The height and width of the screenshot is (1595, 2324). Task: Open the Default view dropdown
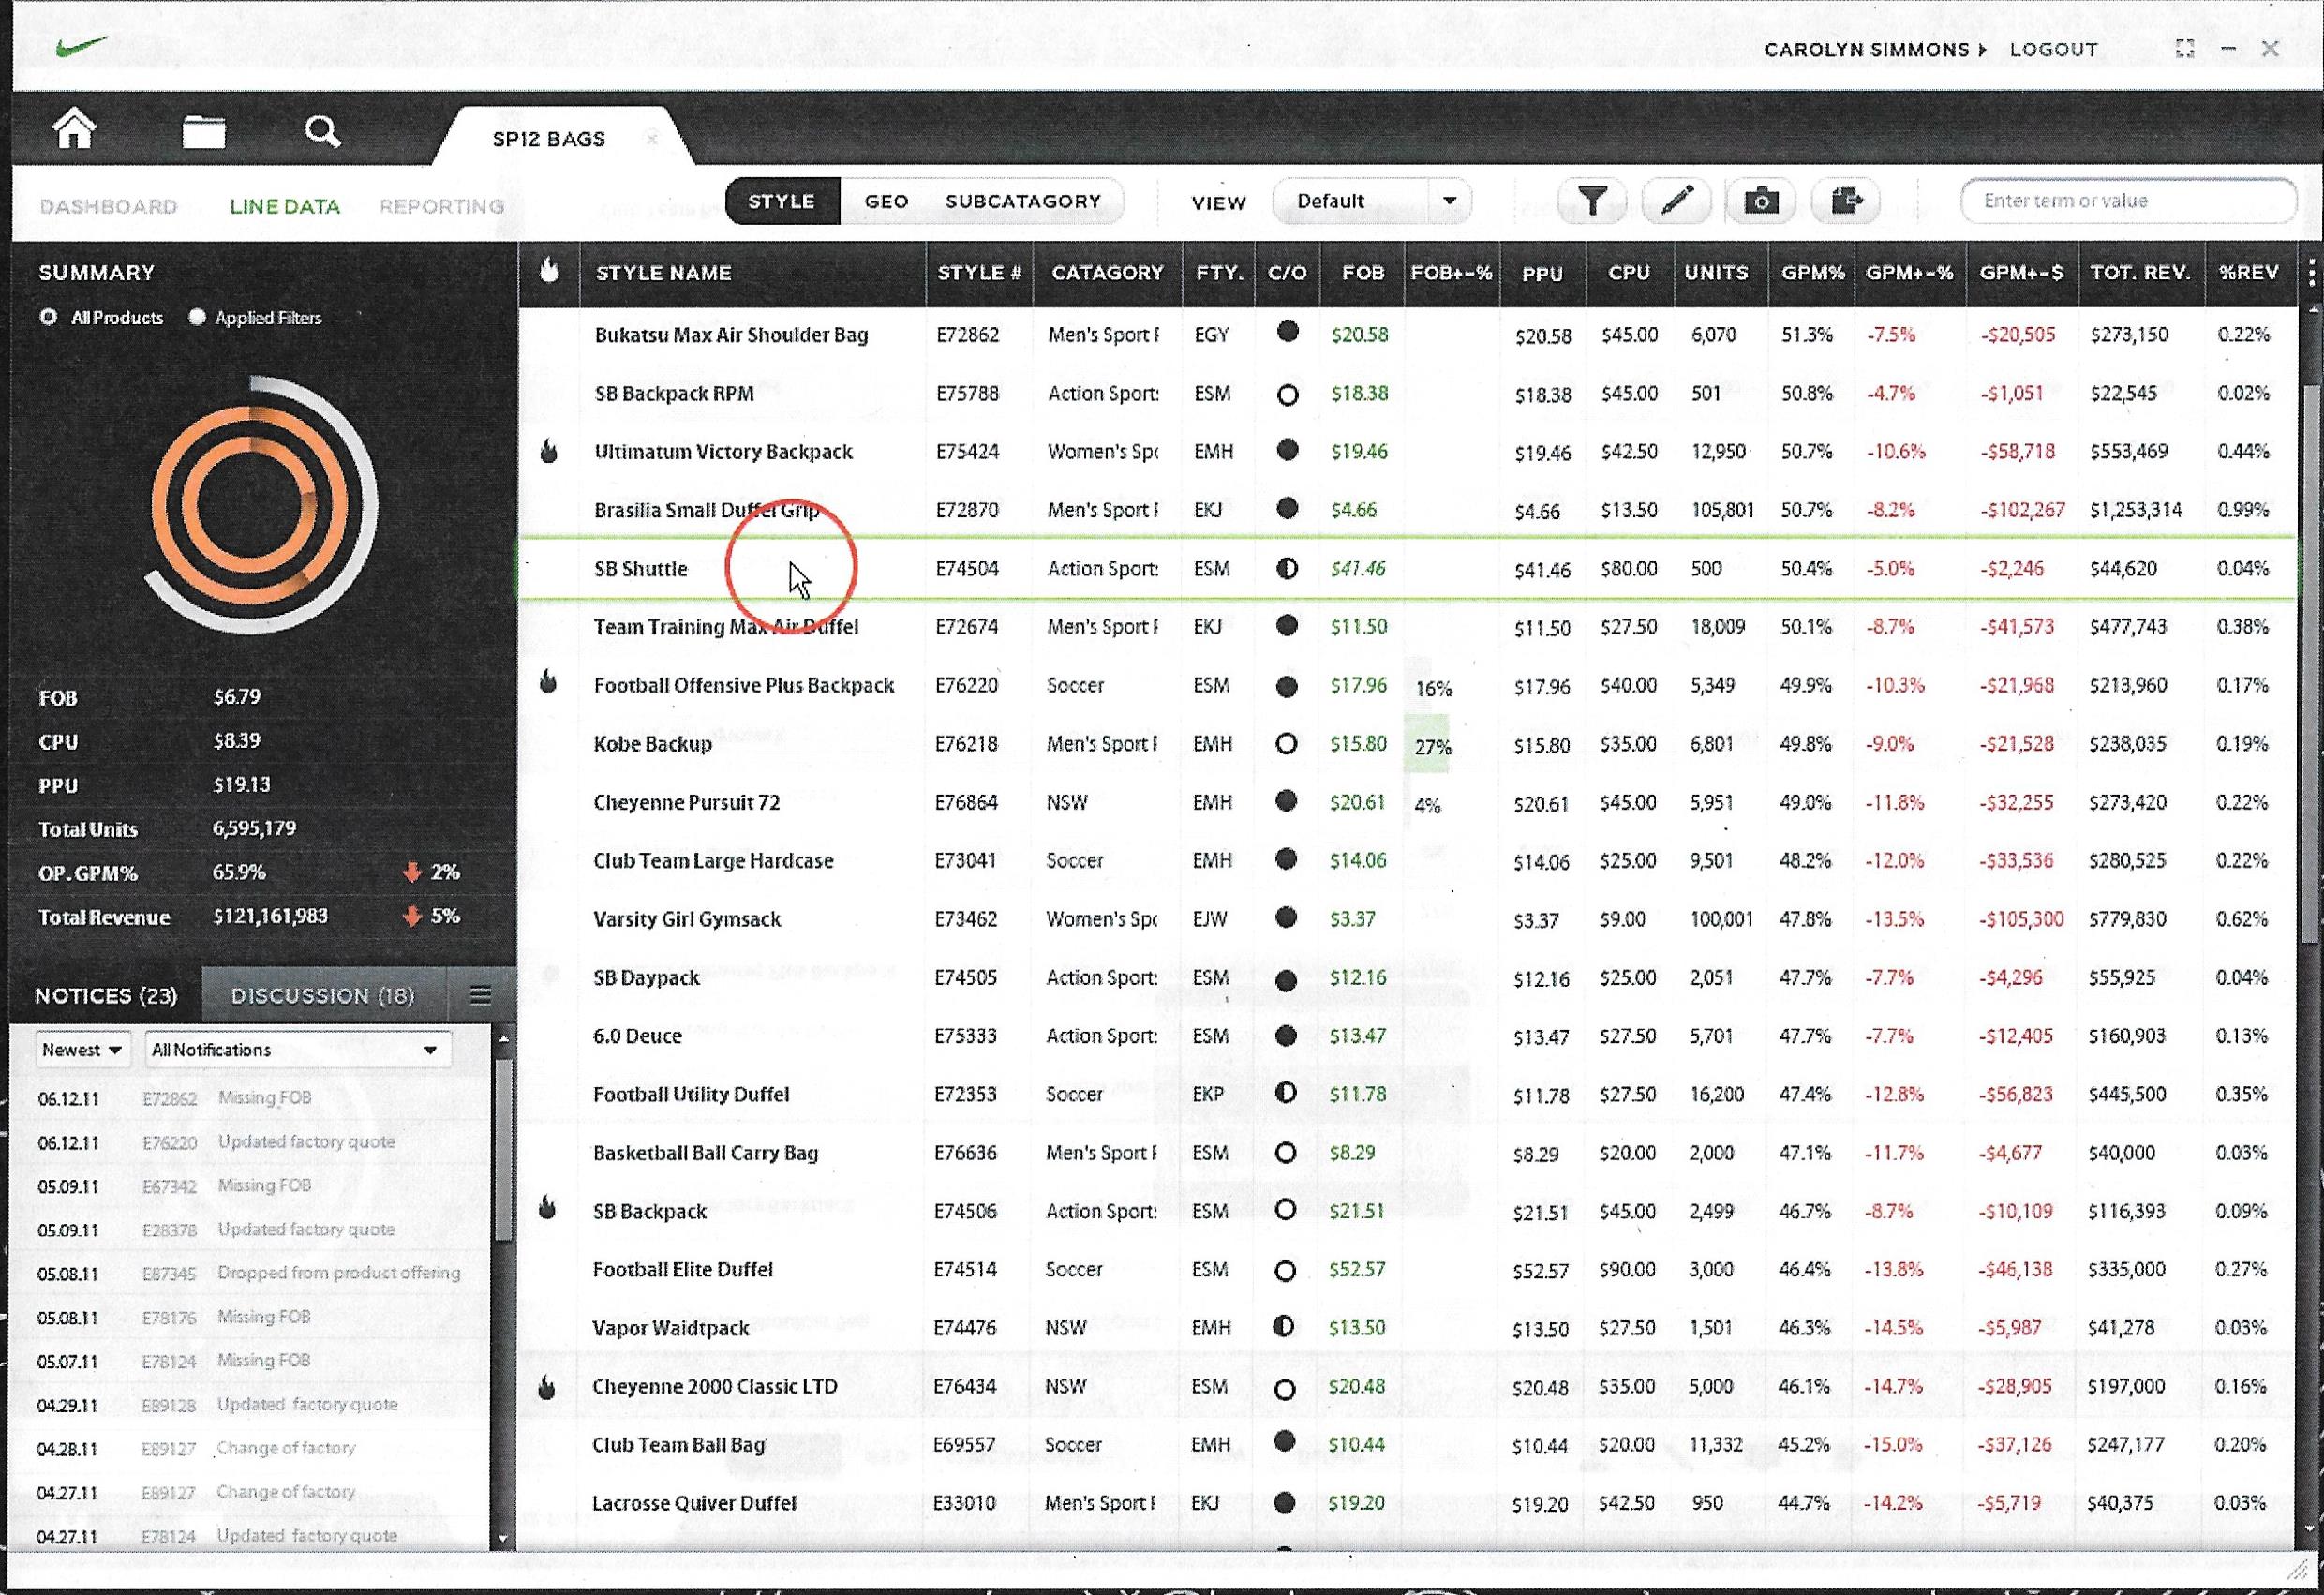click(1371, 201)
